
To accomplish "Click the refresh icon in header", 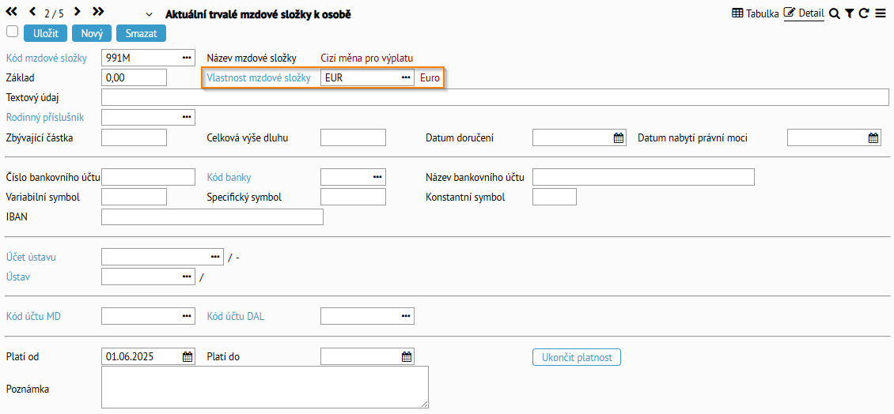I will pos(864,13).
